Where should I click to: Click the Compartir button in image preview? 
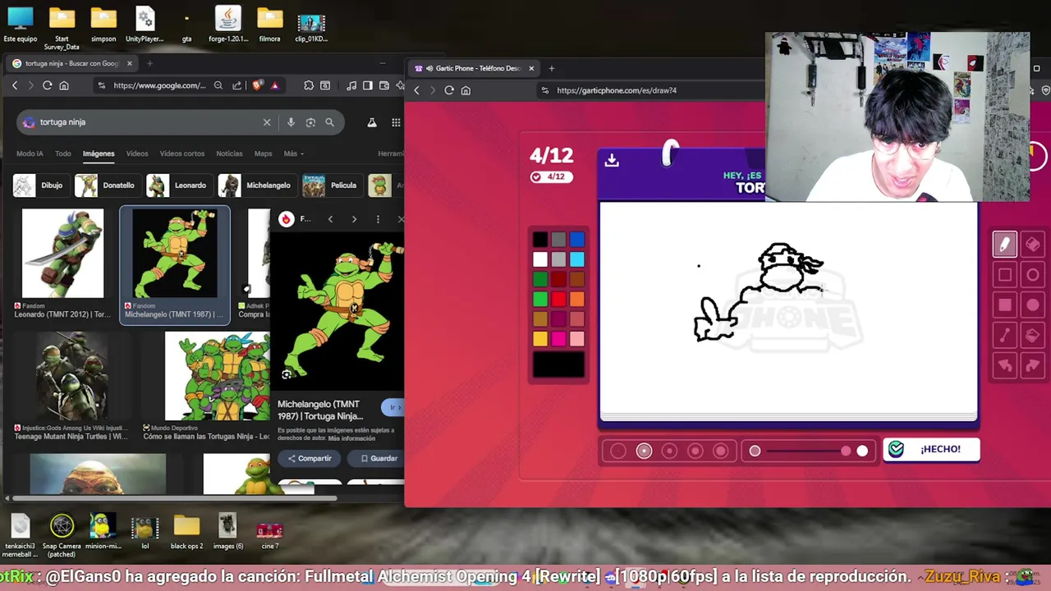tap(310, 459)
